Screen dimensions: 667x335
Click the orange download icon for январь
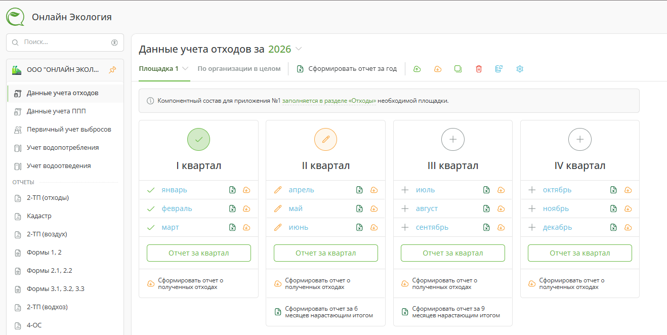pos(247,190)
